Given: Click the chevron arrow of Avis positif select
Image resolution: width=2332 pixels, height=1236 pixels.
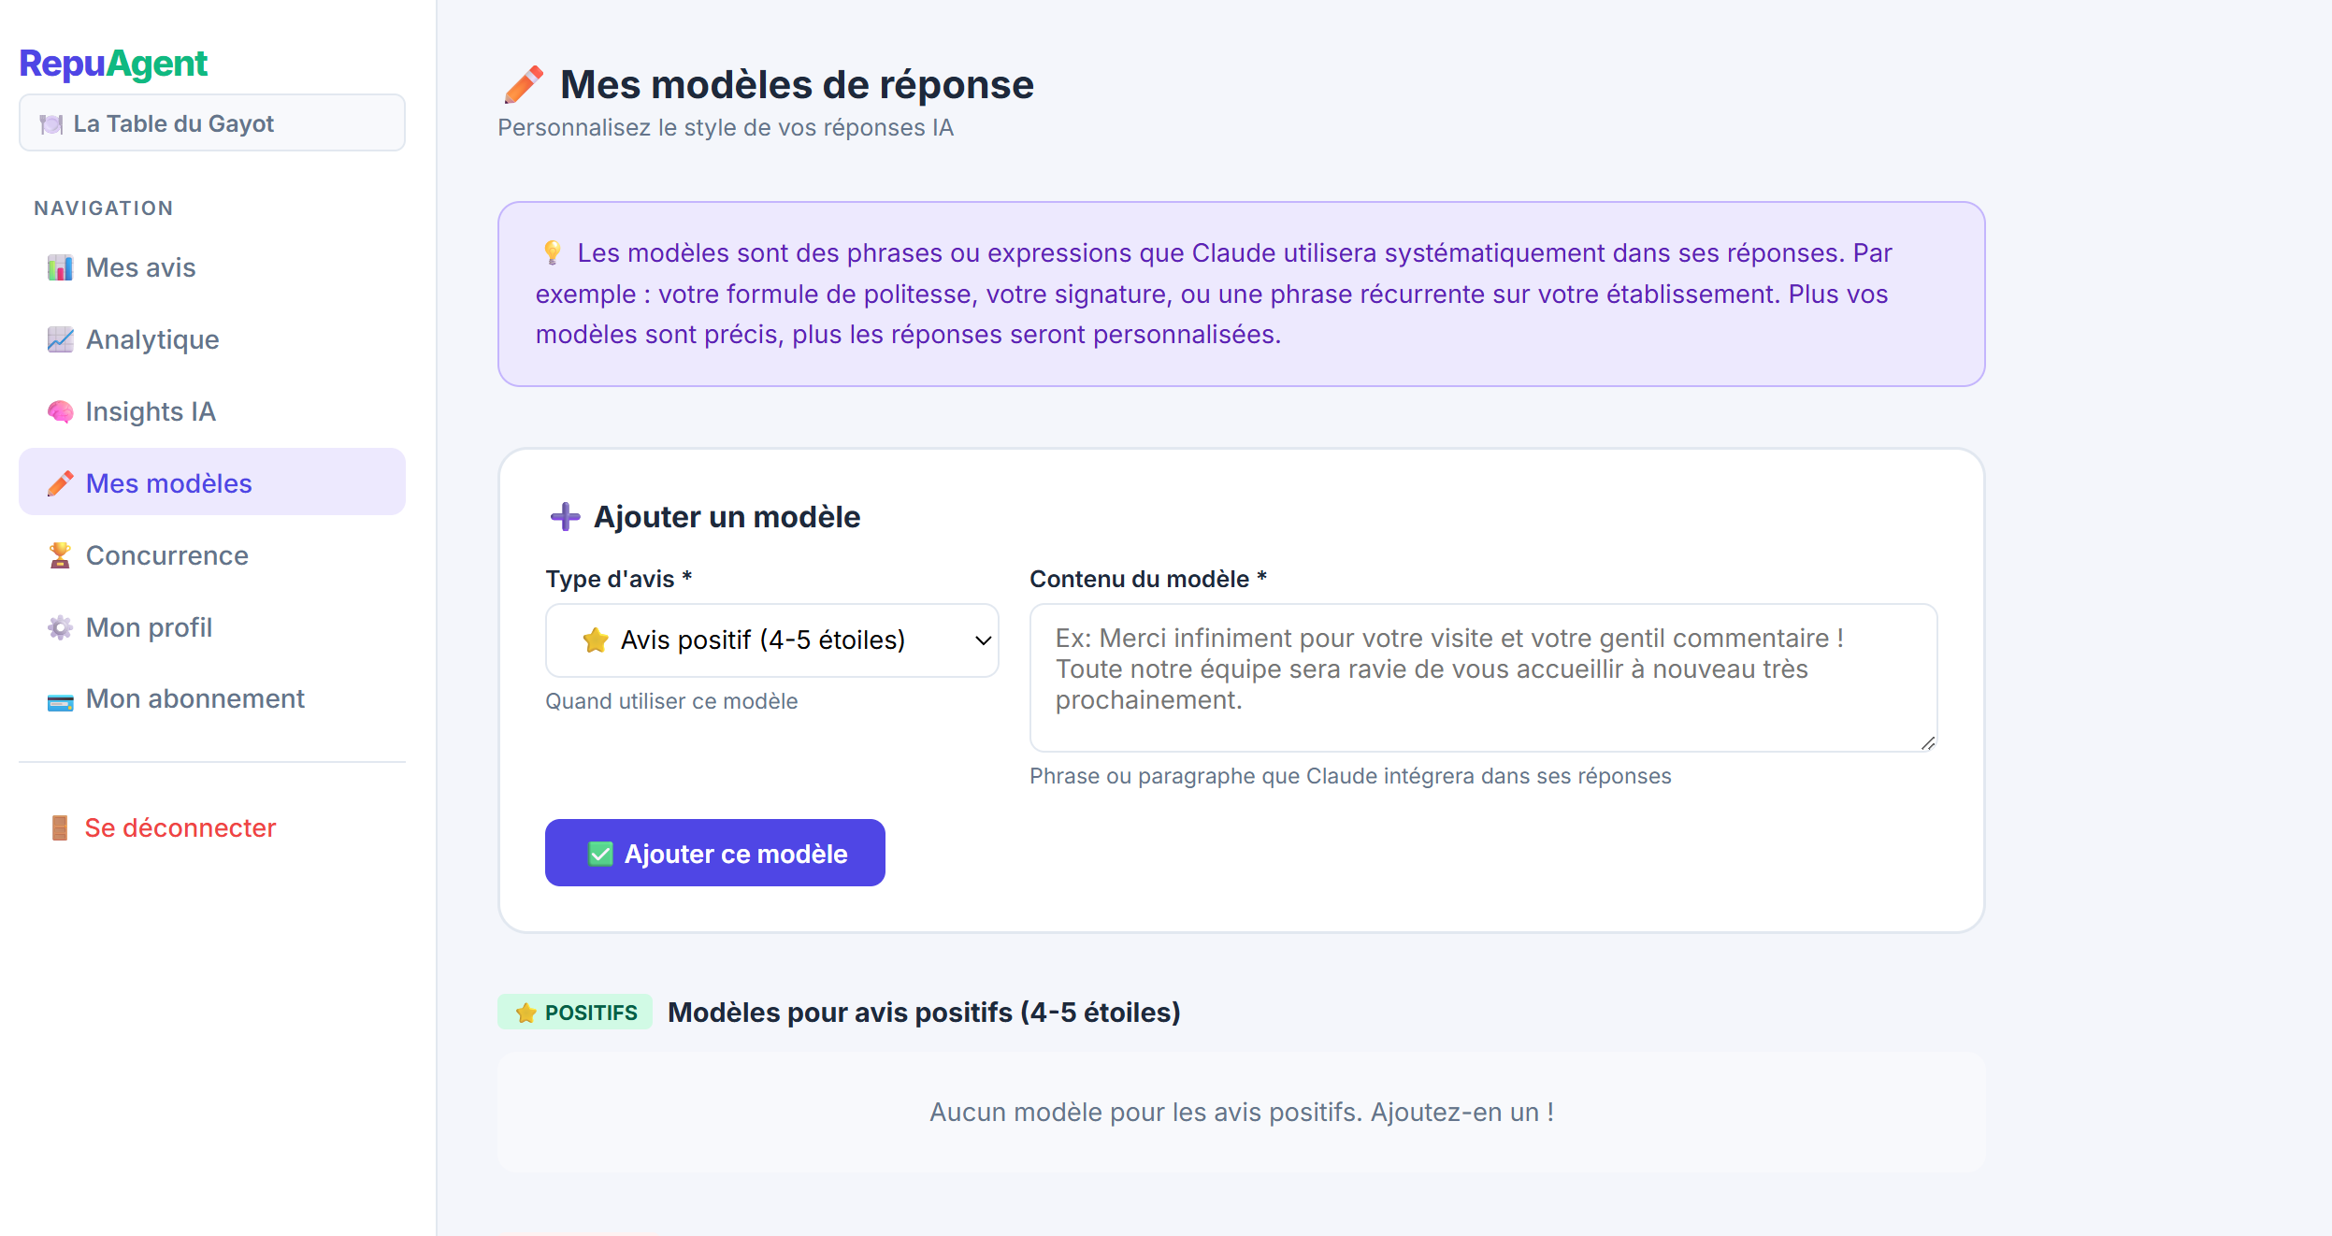Looking at the screenshot, I should click(983, 640).
